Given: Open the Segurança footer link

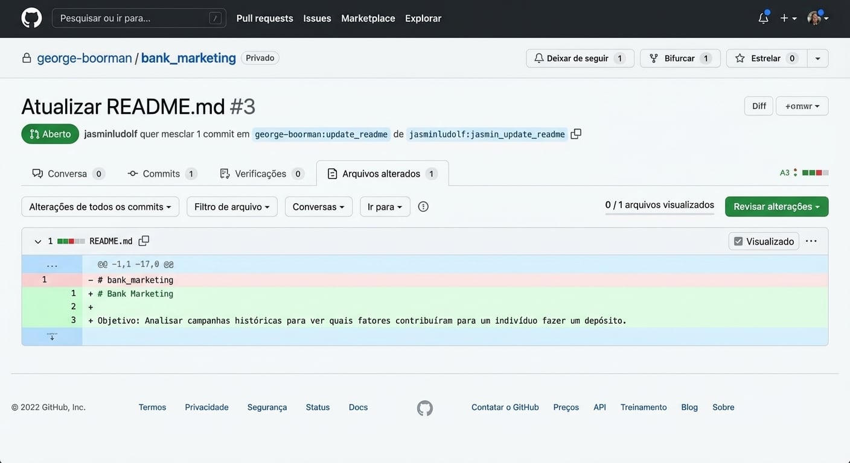Looking at the screenshot, I should pyautogui.click(x=267, y=408).
